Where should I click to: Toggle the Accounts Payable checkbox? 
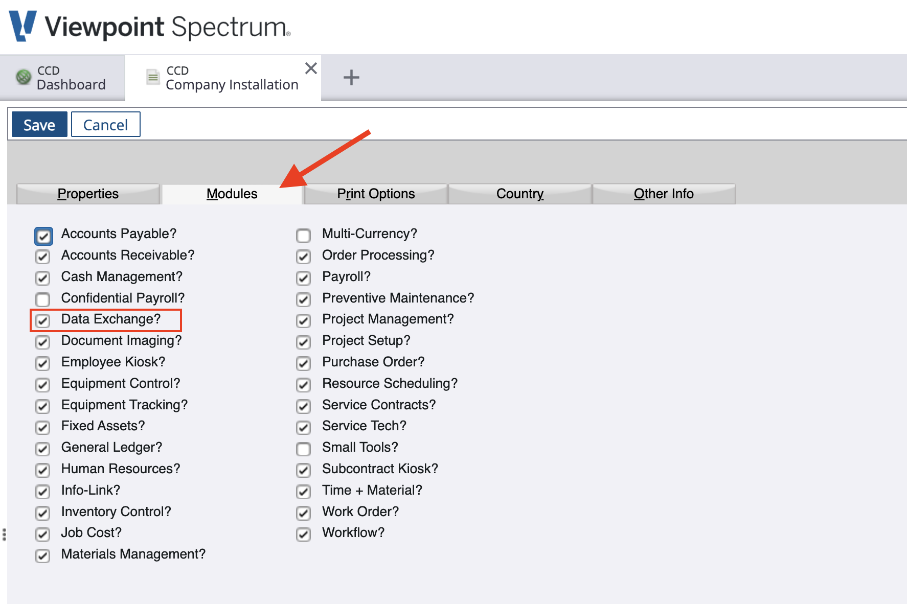click(x=43, y=236)
